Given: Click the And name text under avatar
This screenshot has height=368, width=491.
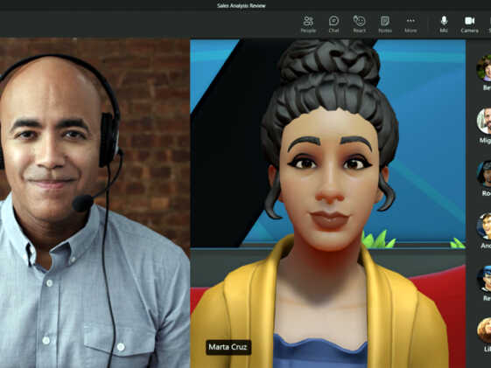Looking at the screenshot, I should (x=486, y=246).
